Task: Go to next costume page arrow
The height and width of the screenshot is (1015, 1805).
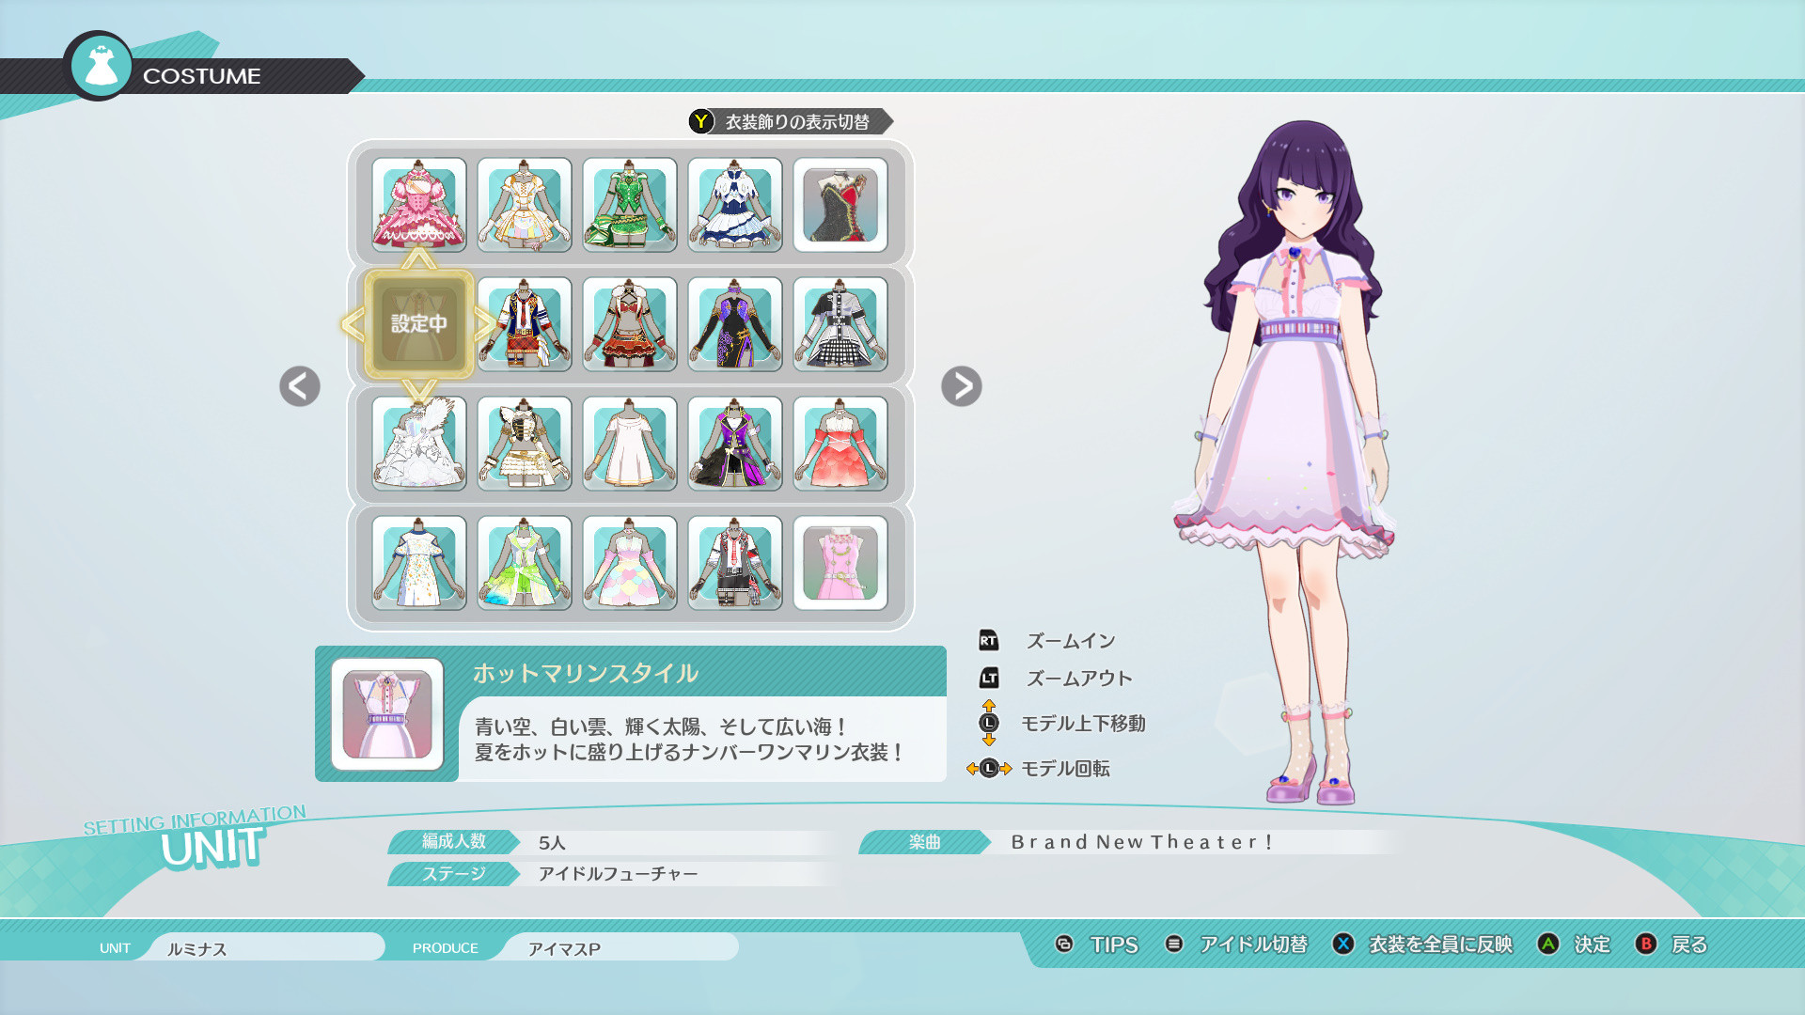Action: [x=961, y=386]
